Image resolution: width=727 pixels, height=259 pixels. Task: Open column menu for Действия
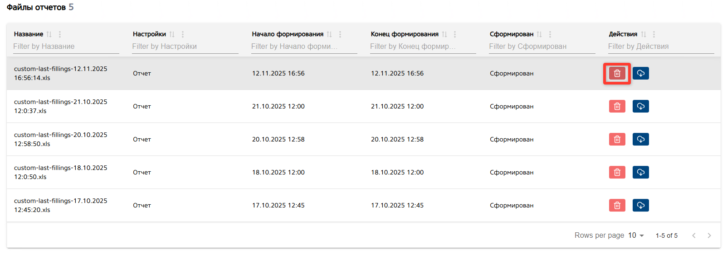(x=654, y=34)
